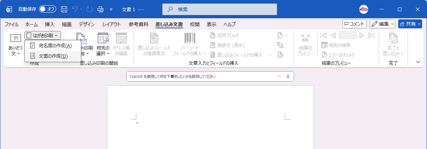Click the next record arrow
This screenshot has width=427, height=149.
click(362, 35)
